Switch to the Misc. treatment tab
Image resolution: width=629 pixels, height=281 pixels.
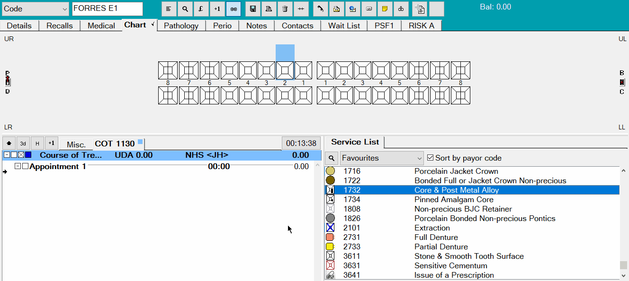tap(76, 144)
